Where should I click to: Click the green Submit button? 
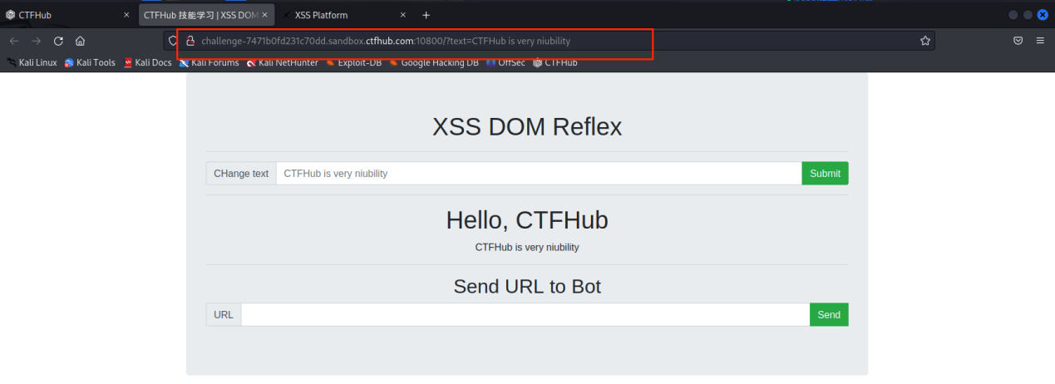point(825,174)
